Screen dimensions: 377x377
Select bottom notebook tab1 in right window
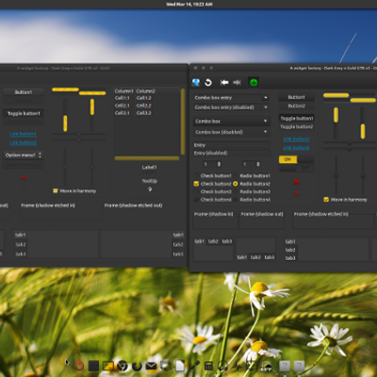click(241, 257)
